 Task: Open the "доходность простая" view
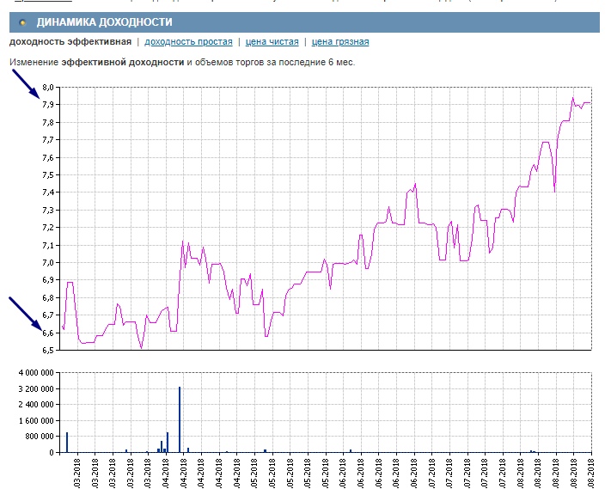(188, 41)
